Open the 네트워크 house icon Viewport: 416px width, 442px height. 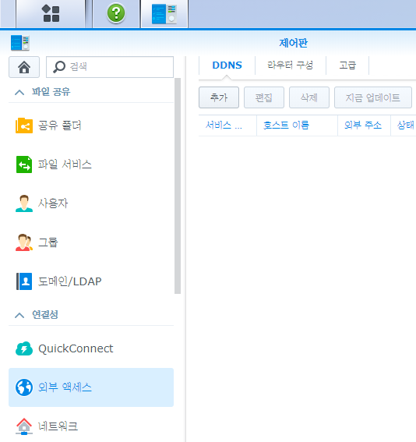click(x=24, y=426)
